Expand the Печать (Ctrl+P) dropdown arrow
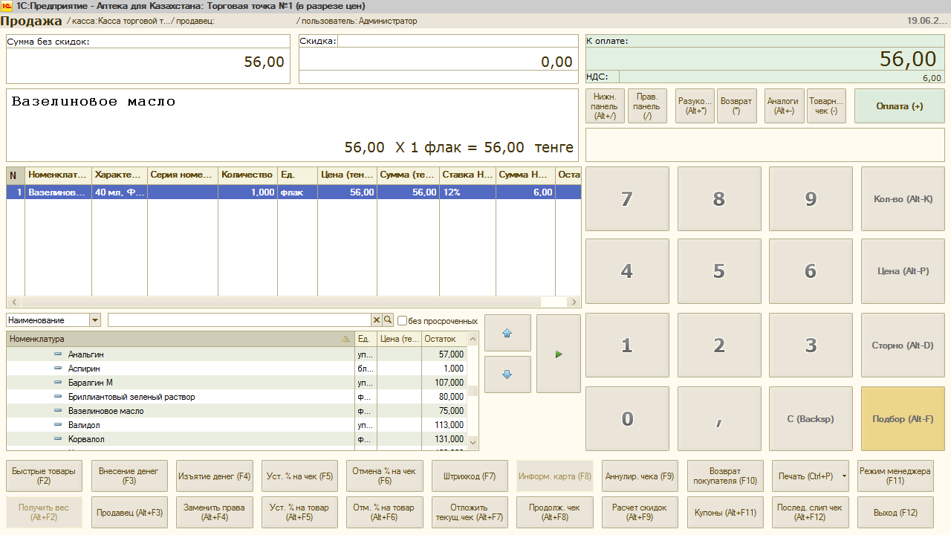This screenshot has height=535, width=951. pos(844,476)
